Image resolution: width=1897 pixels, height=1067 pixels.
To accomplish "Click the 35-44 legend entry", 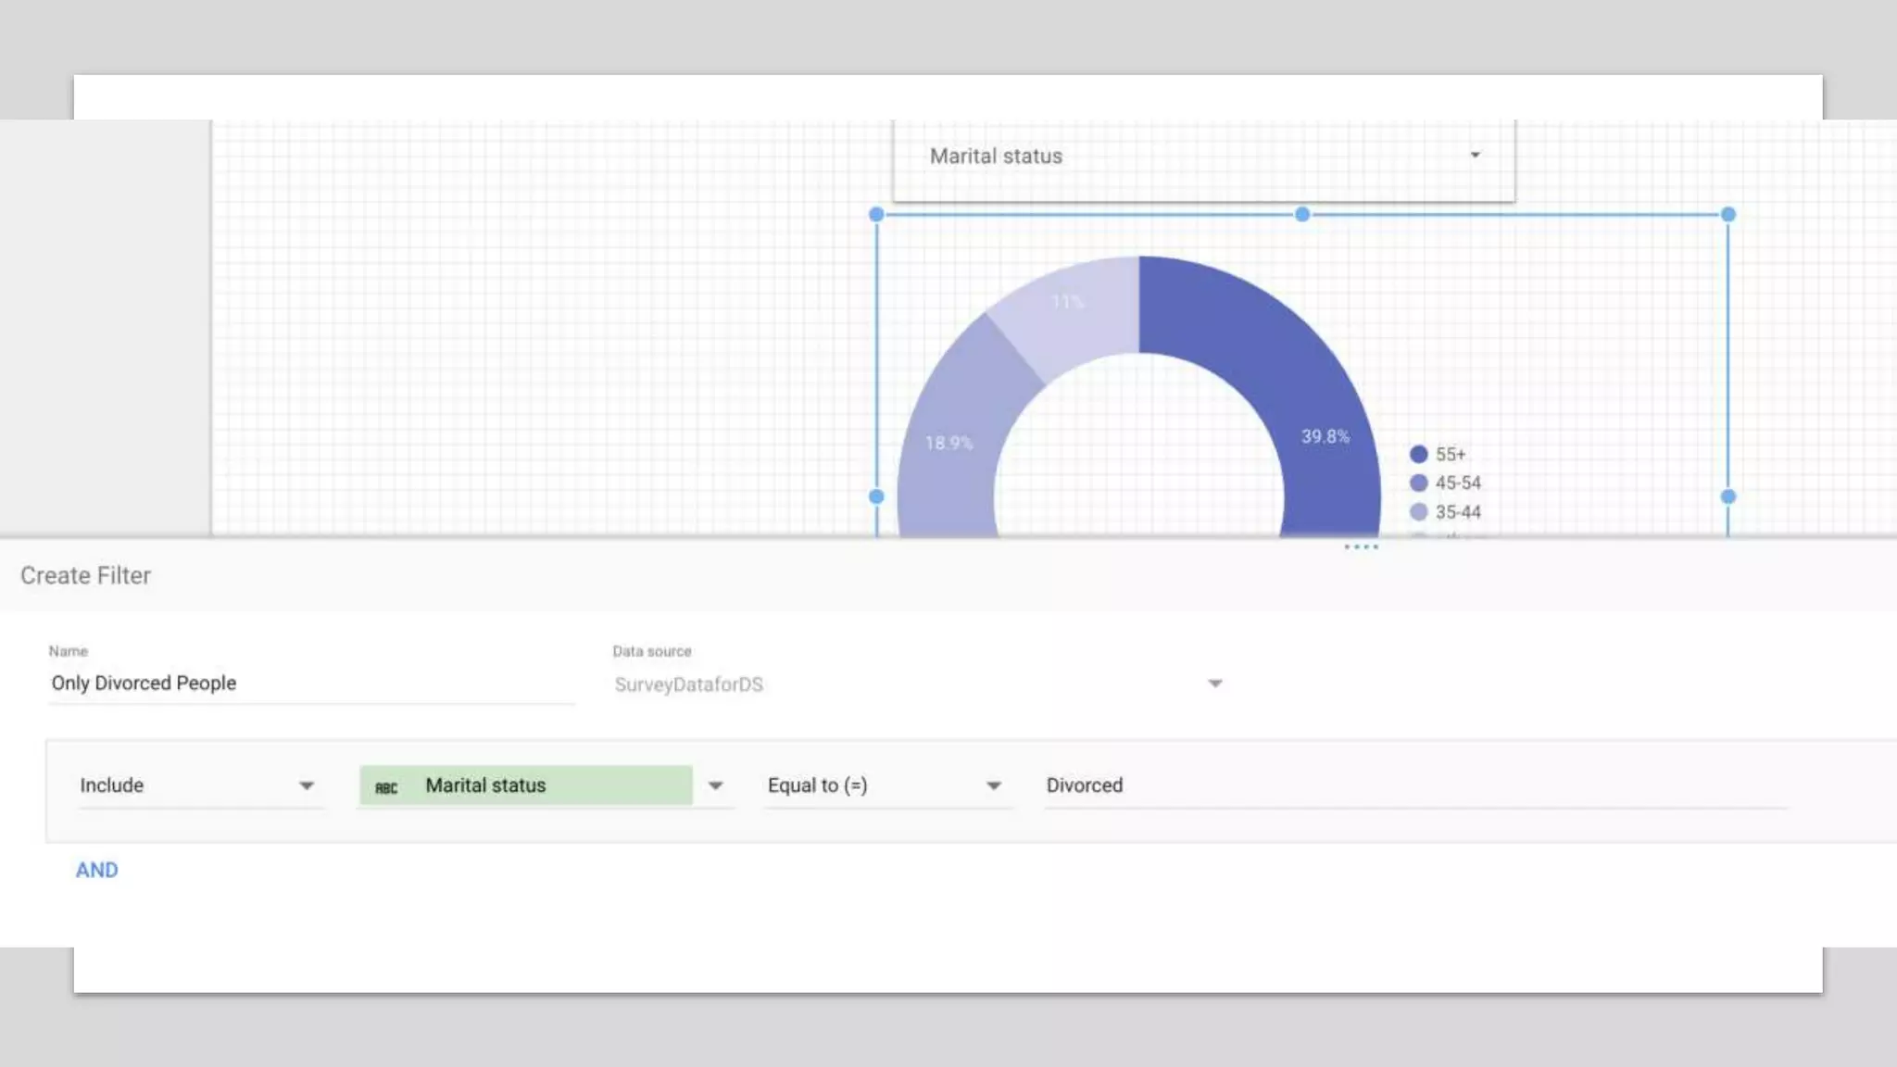I will (x=1457, y=512).
